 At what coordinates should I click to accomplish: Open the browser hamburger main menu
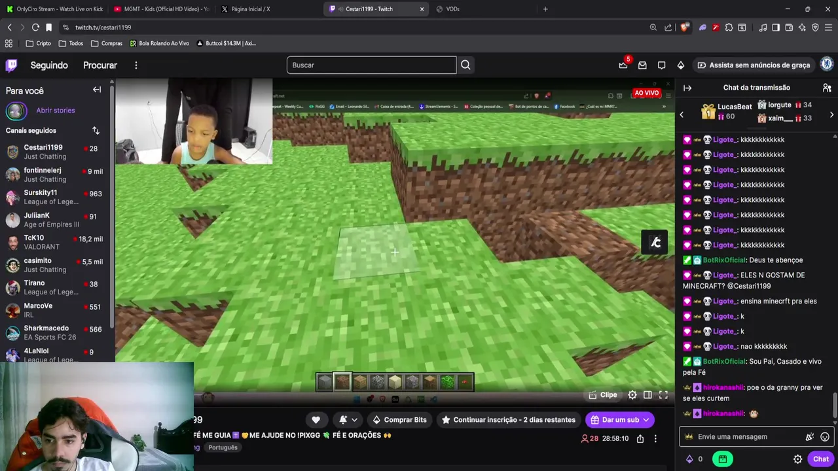pyautogui.click(x=828, y=27)
